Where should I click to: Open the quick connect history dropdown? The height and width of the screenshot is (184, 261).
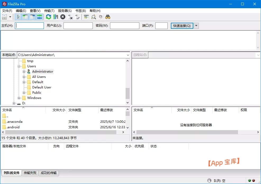pos(196,26)
